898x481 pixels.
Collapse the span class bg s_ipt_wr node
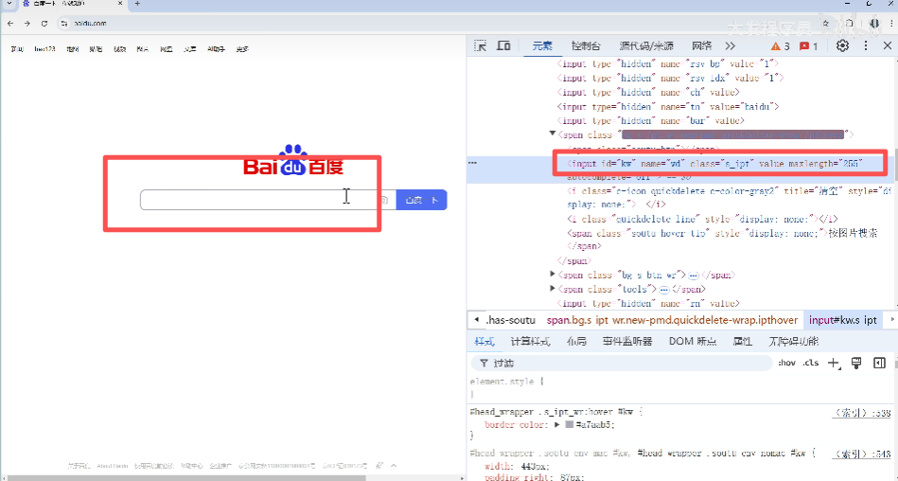552,134
